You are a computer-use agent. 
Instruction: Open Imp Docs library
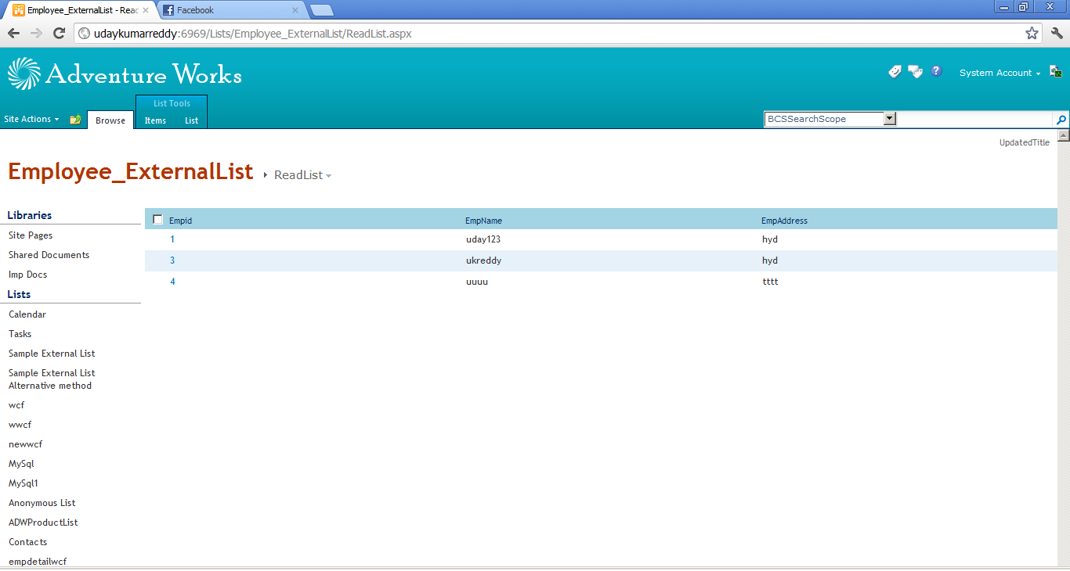coord(27,275)
